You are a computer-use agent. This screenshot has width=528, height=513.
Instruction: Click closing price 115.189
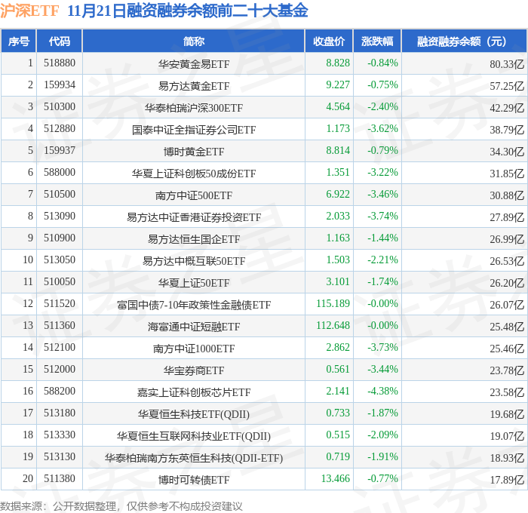333,304
